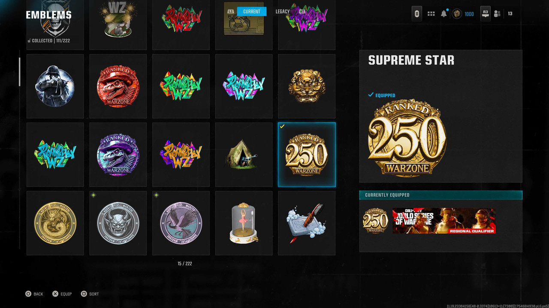Select the equipped Ranked 250 Warzone emblem

[307, 154]
